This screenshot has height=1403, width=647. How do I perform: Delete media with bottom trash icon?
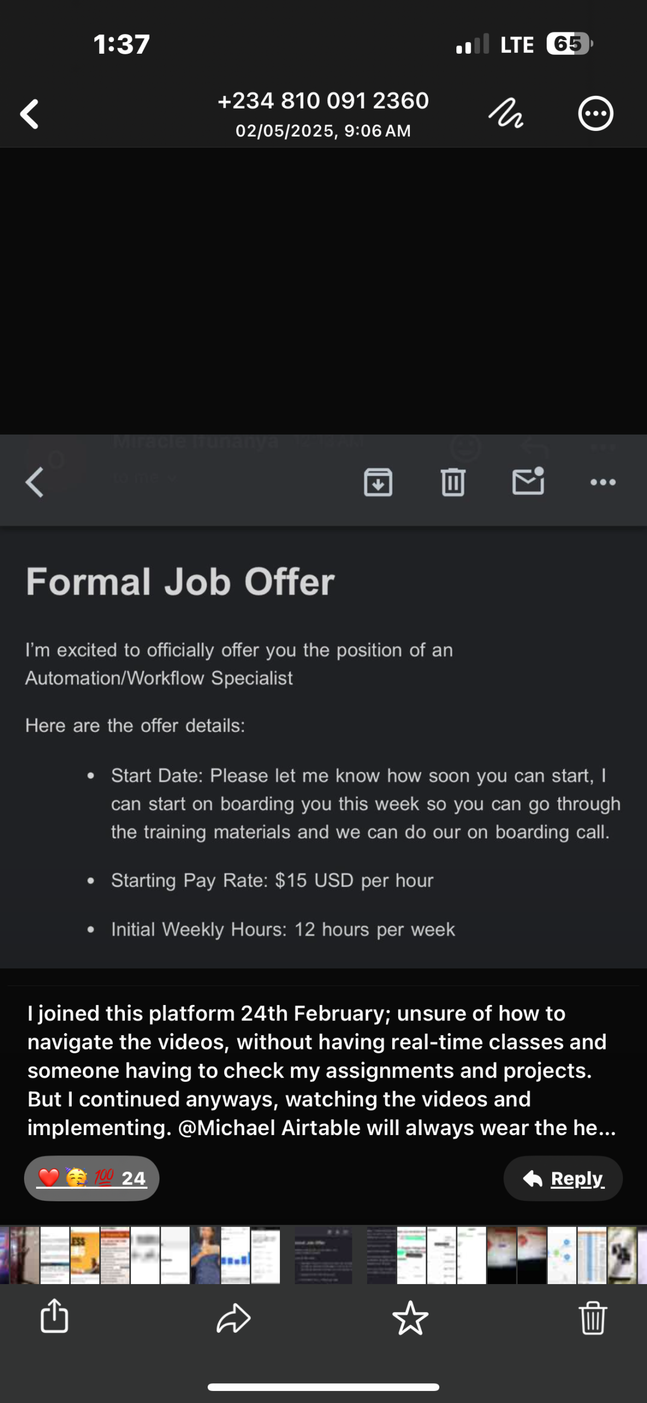tap(593, 1318)
